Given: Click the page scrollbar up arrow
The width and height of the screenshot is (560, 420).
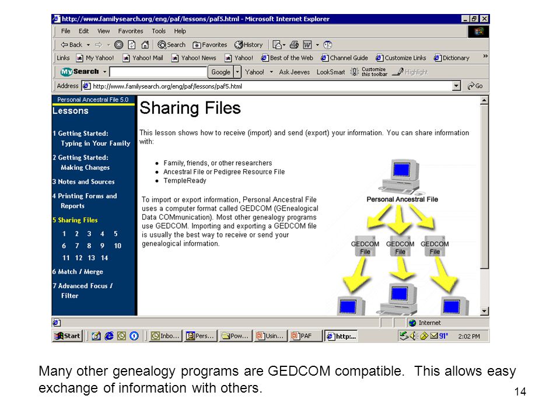Looking at the screenshot, I should (484, 100).
